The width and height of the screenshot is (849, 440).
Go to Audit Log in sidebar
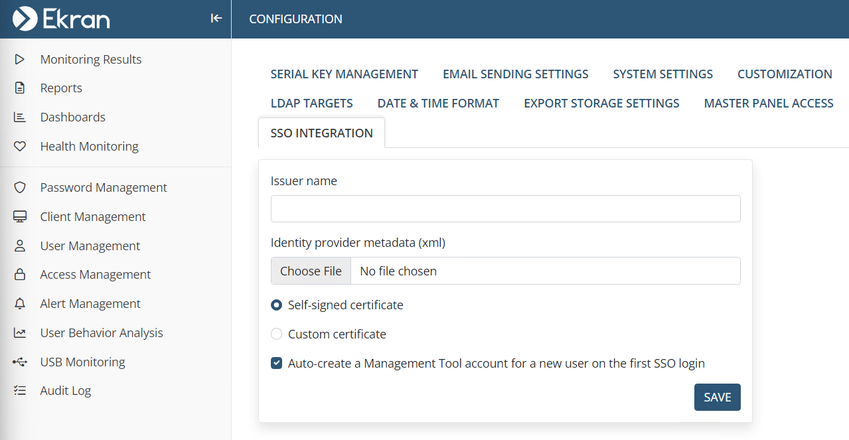pos(65,391)
